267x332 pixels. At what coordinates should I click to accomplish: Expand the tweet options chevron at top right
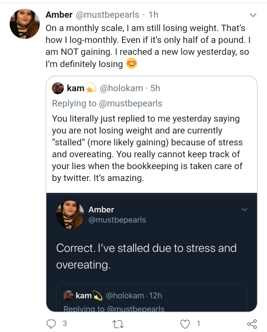coord(253,15)
